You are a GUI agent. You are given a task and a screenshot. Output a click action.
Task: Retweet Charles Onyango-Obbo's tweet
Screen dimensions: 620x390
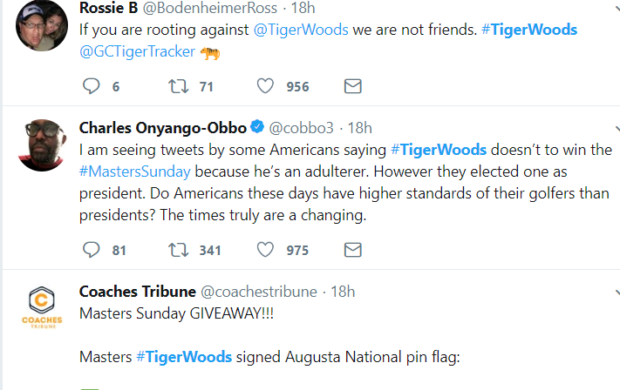pyautogui.click(x=178, y=250)
